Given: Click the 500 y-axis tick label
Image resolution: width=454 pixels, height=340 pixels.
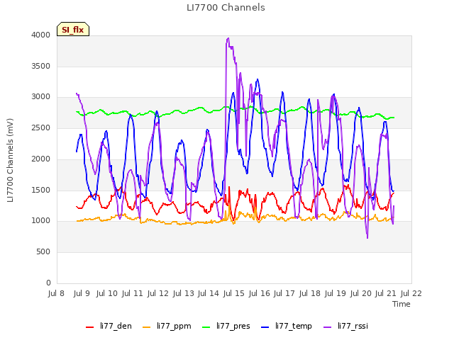Looking at the screenshot, I should pos(43,252).
